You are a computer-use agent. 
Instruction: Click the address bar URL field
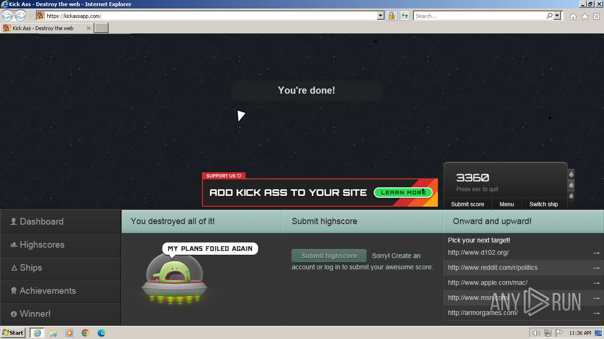210,16
